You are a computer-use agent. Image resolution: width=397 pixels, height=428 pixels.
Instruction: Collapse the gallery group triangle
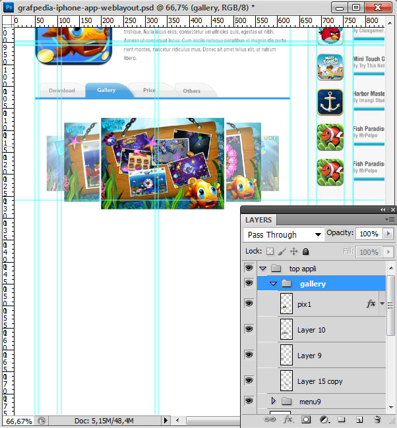273,284
